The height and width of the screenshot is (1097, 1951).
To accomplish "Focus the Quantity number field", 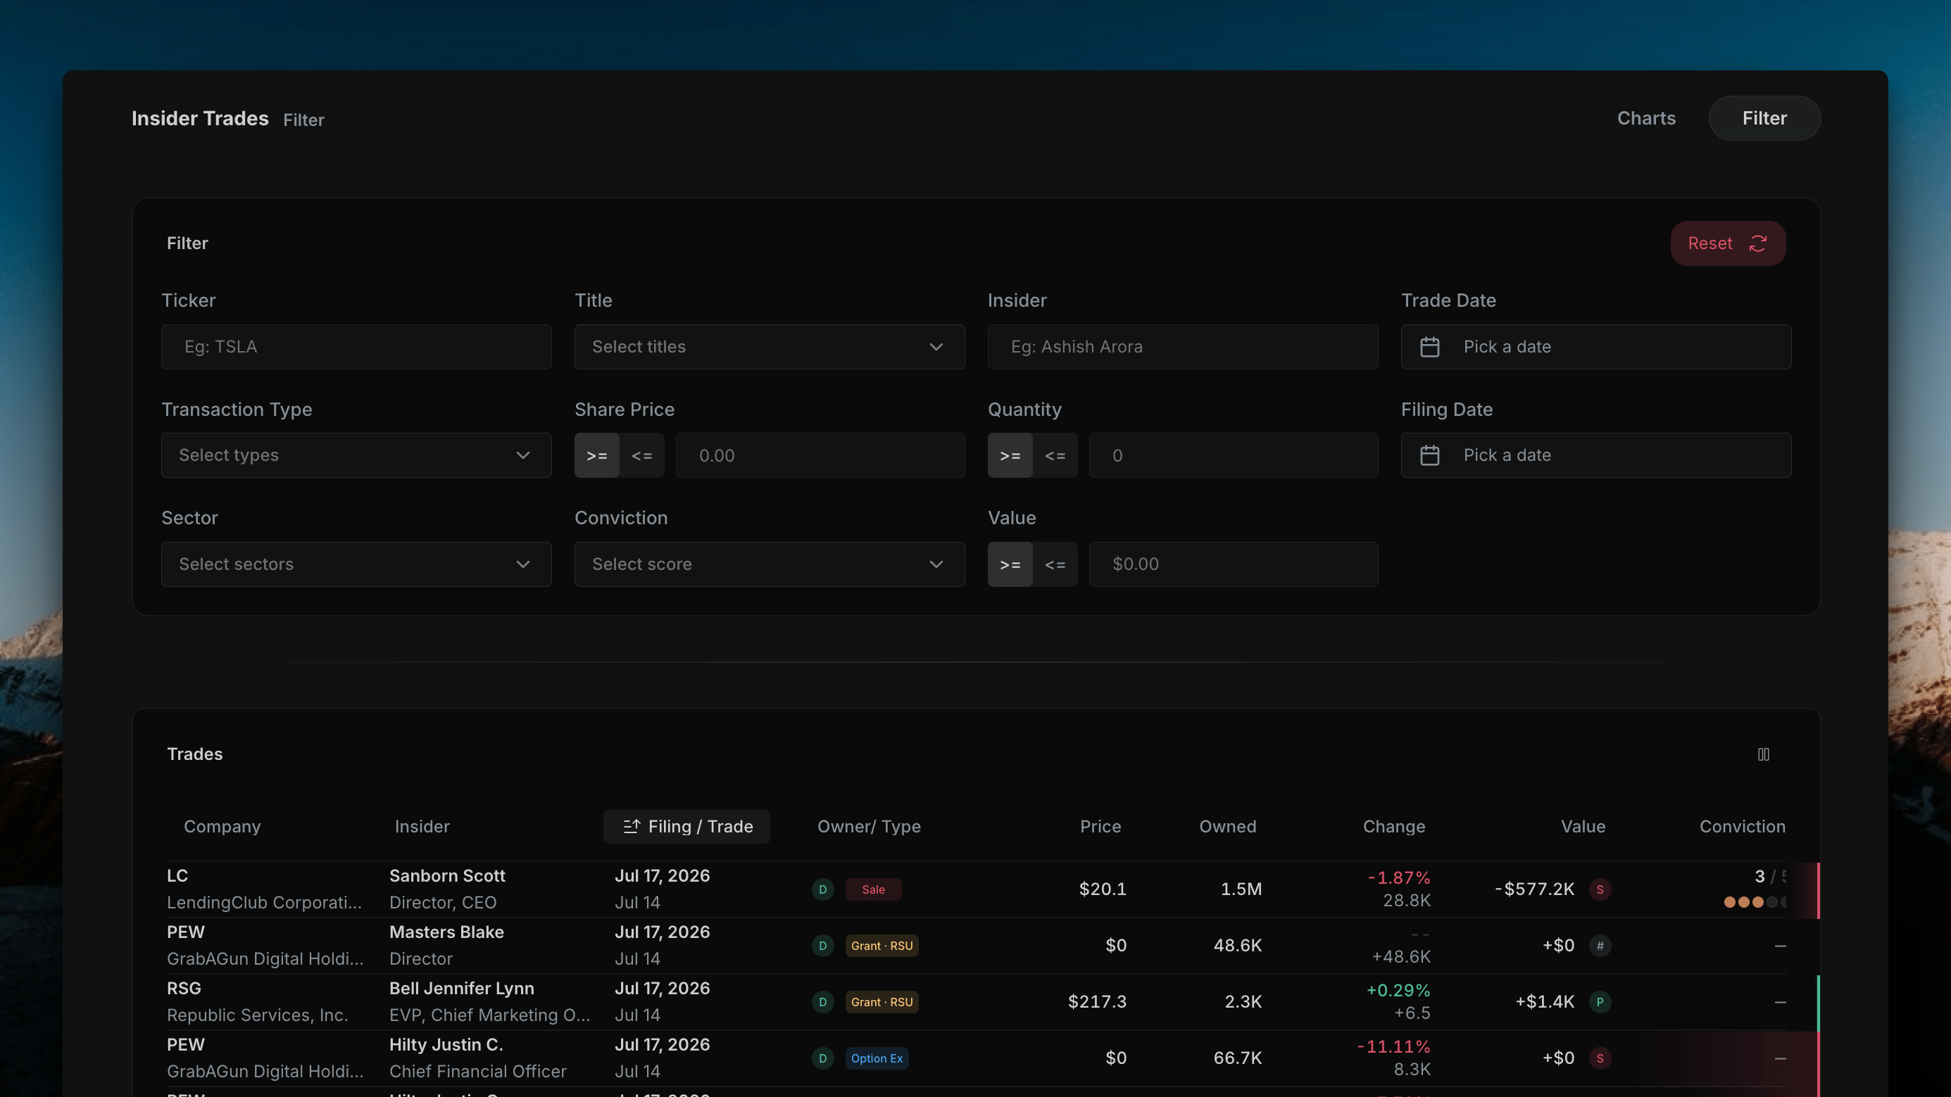I will tap(1233, 456).
